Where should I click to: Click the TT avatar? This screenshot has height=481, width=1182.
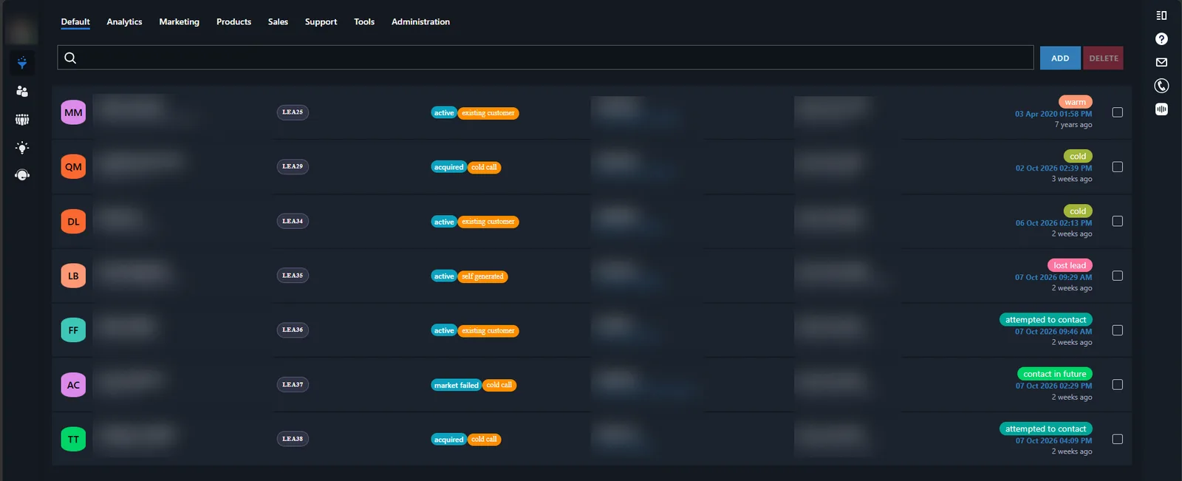73,439
